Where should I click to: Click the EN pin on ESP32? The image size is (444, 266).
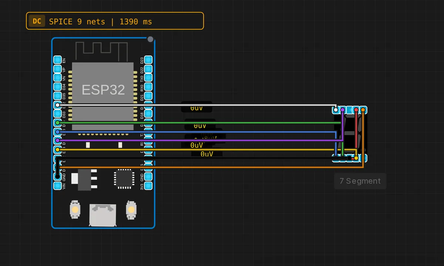tap(57, 60)
